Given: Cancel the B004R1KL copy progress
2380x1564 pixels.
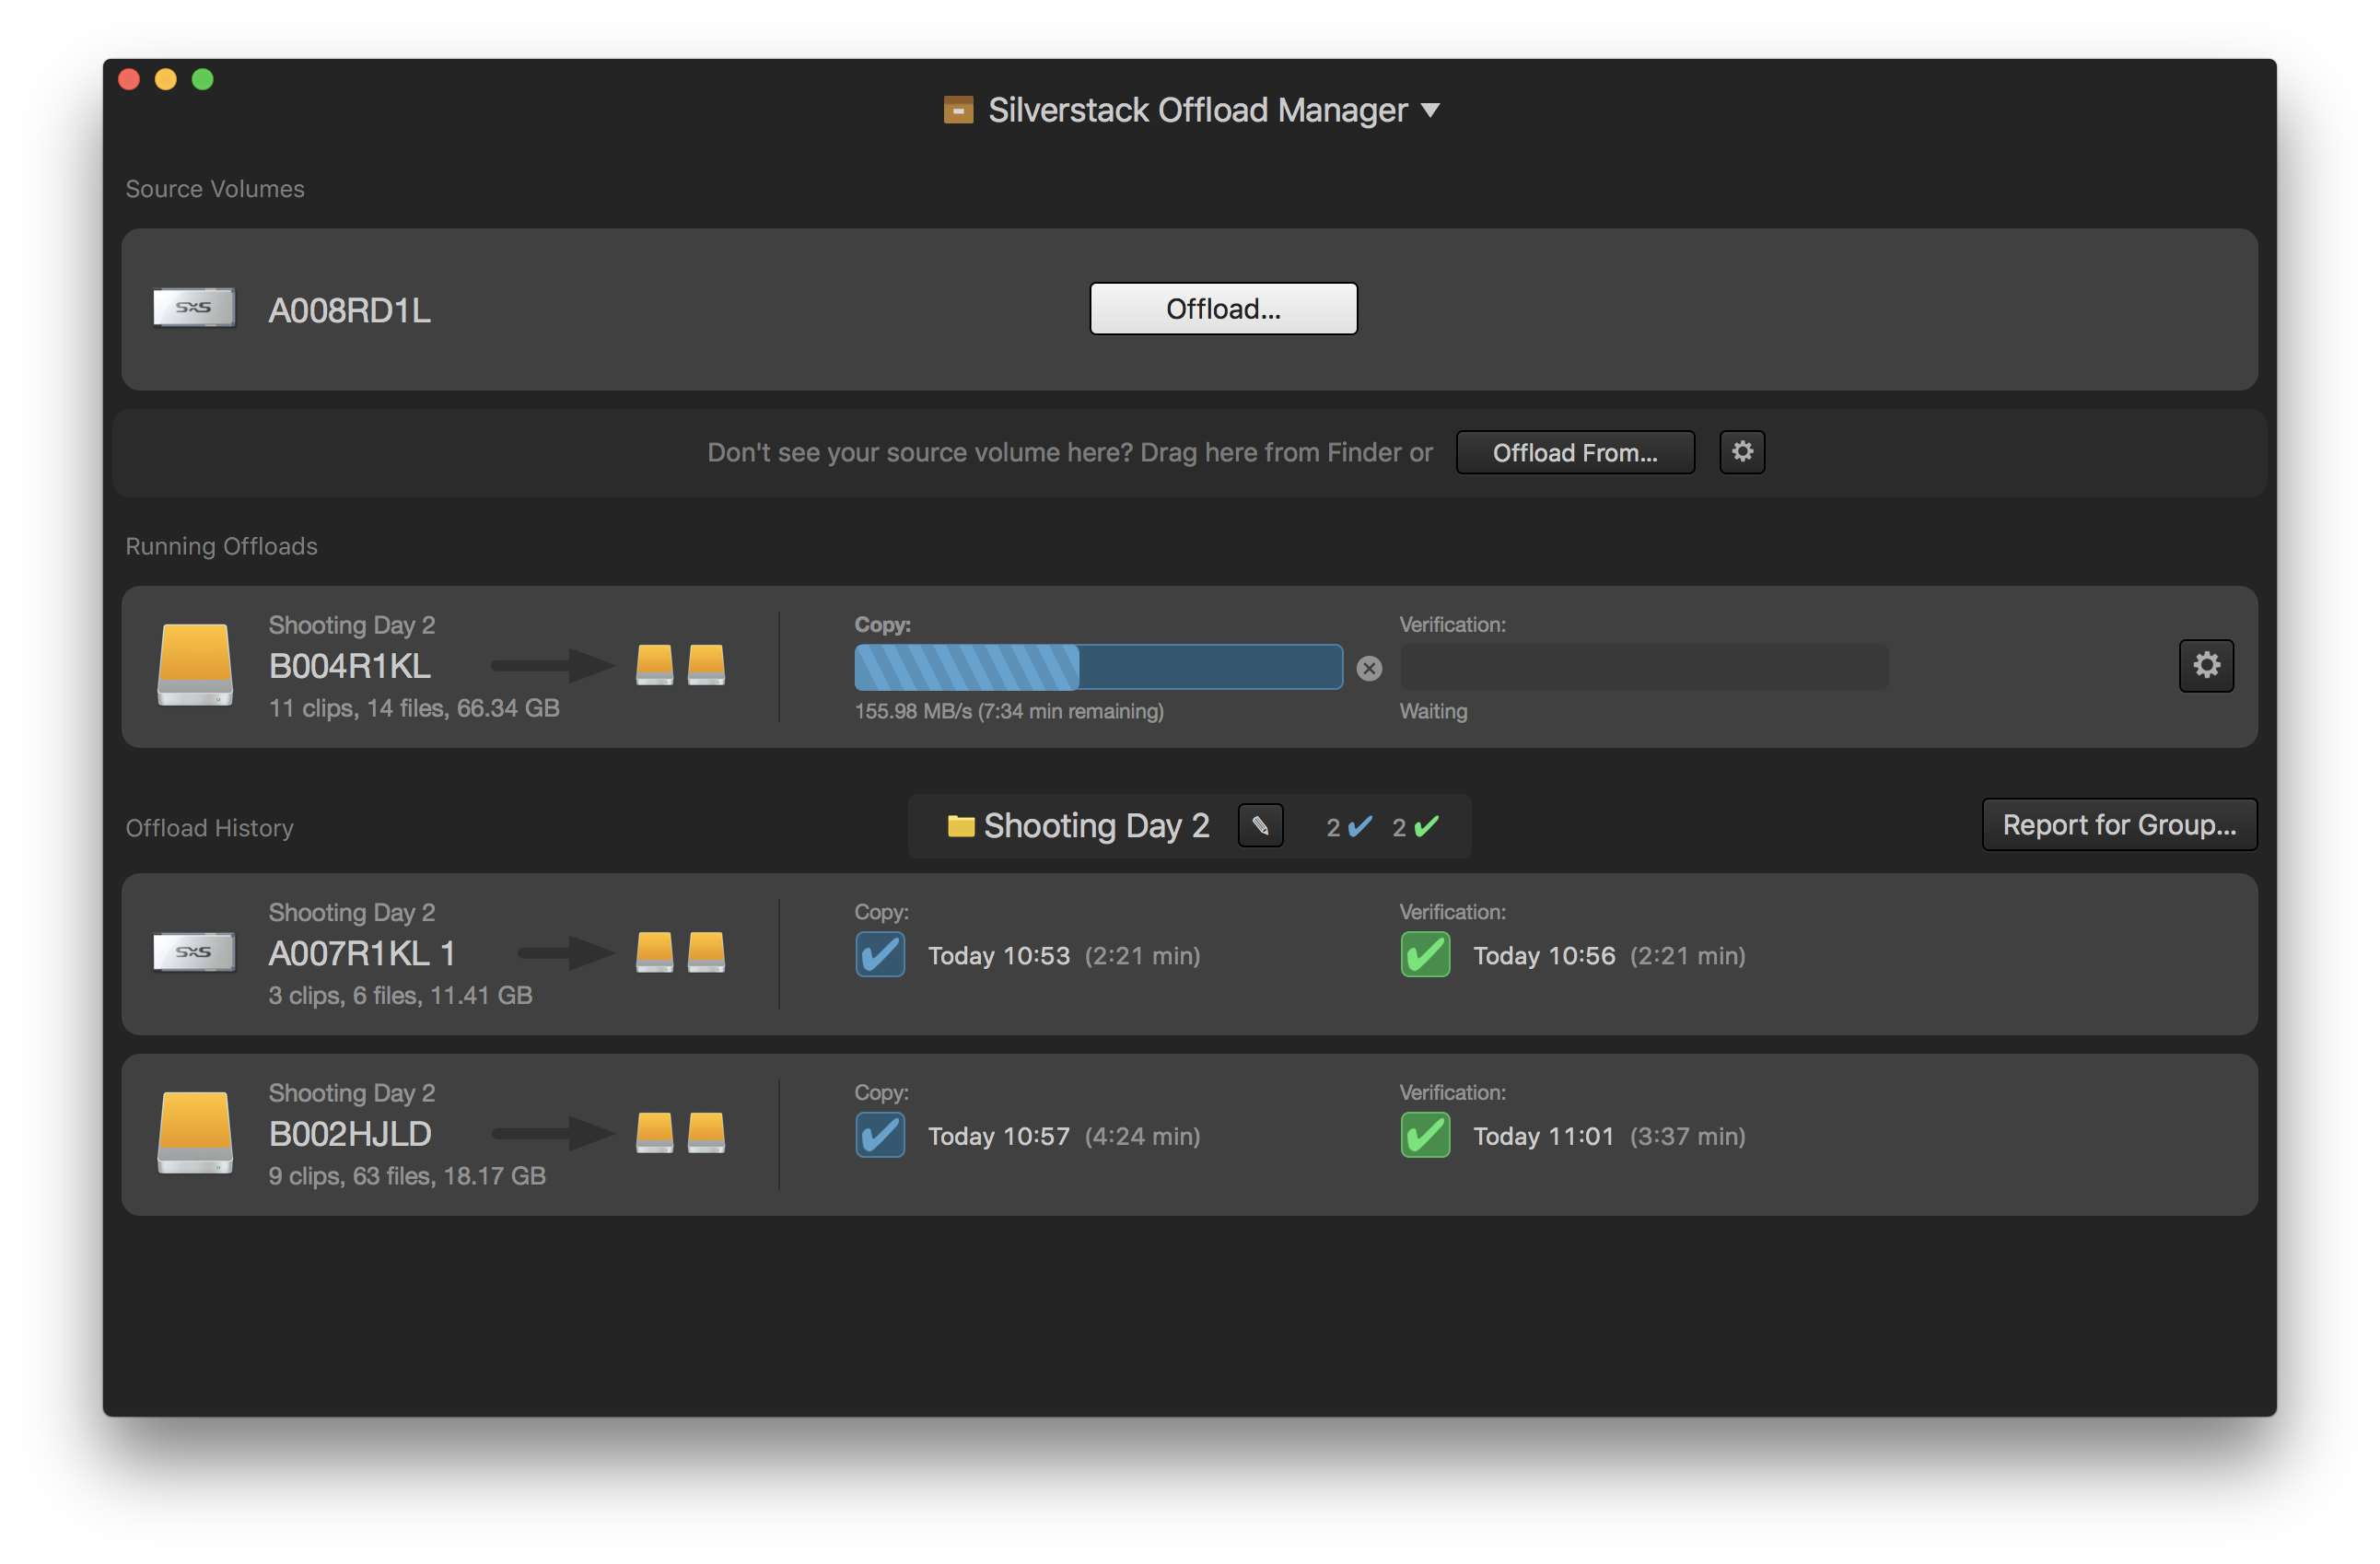Looking at the screenshot, I should coord(1369,668).
